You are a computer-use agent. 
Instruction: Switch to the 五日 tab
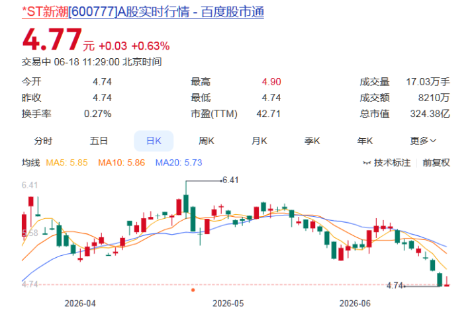coord(99,141)
